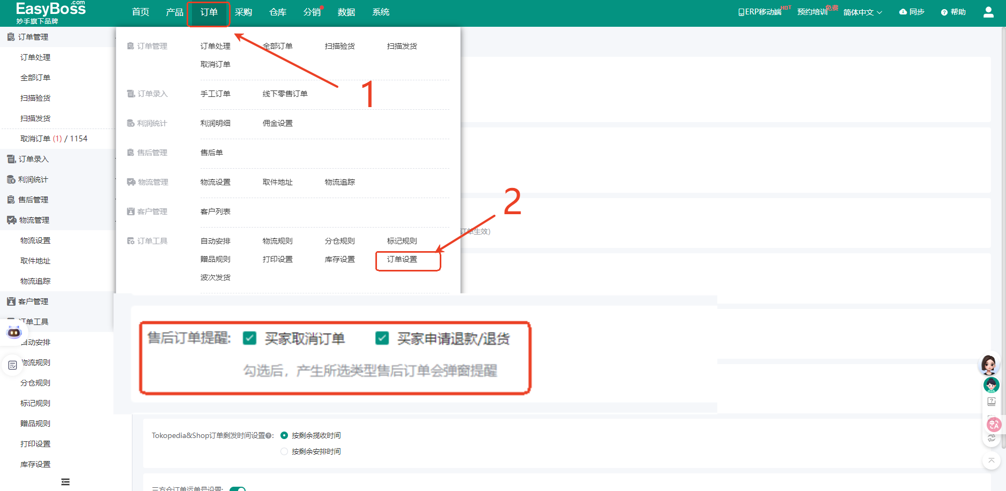This screenshot has width=1006, height=491.
Task: Open the checklist task icon
Action: (13, 365)
